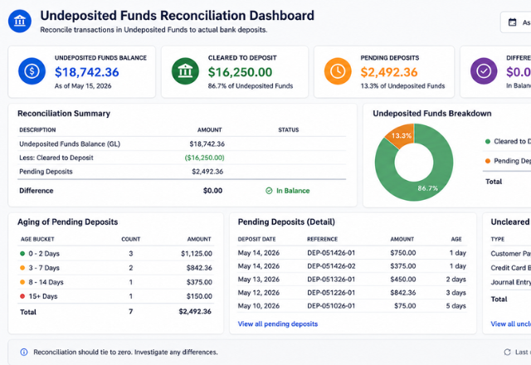Click May 10, 2026 deposit date

coord(259,306)
